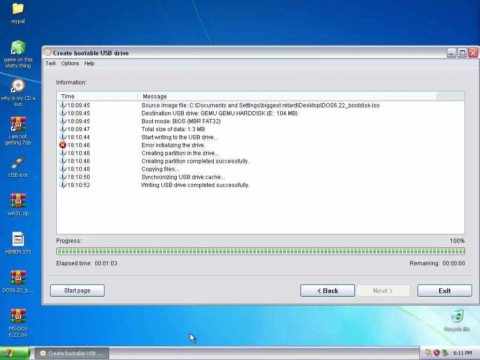This screenshot has height=360, width=480.
Task: Select 'Creating partition in the drive...' row
Action: [x=261, y=153]
